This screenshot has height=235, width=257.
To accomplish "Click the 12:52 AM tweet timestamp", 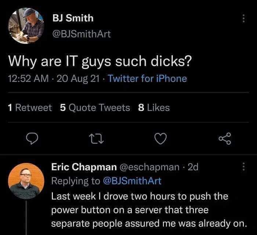I will (28, 78).
